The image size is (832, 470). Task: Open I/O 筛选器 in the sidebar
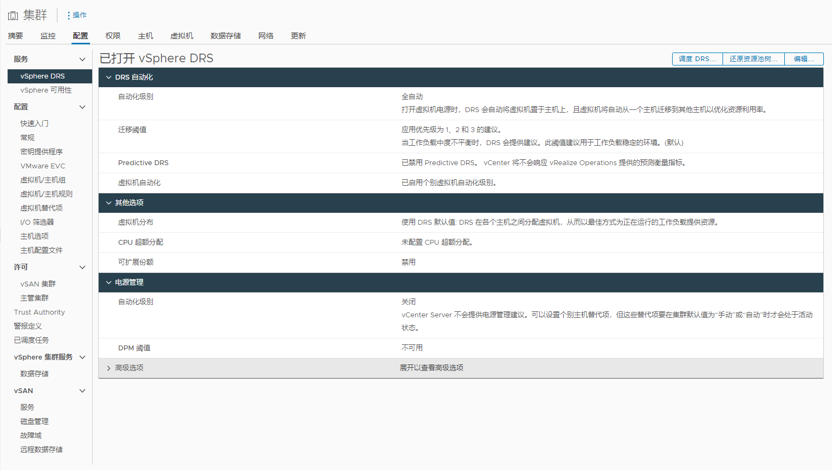(37, 222)
